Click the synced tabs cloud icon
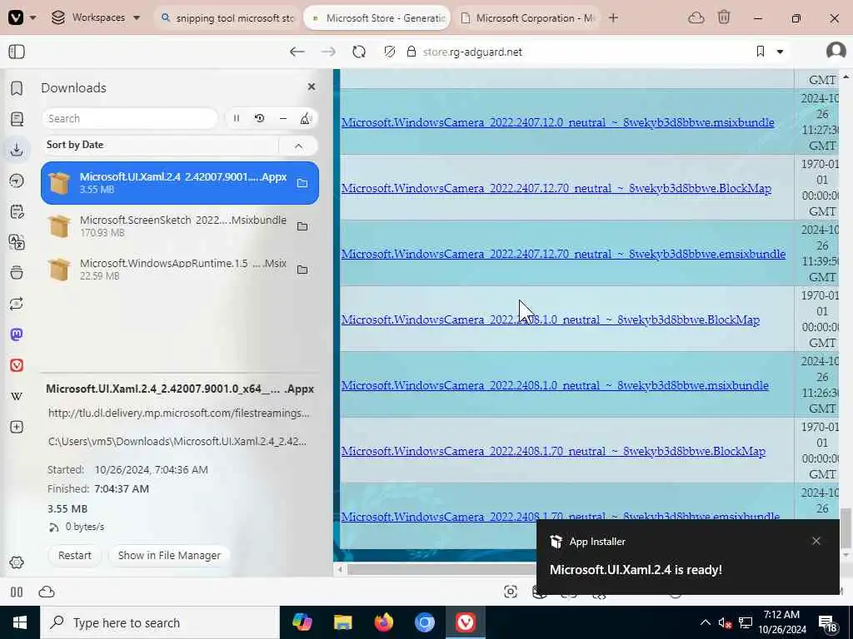The width and height of the screenshot is (853, 639). pos(696,18)
